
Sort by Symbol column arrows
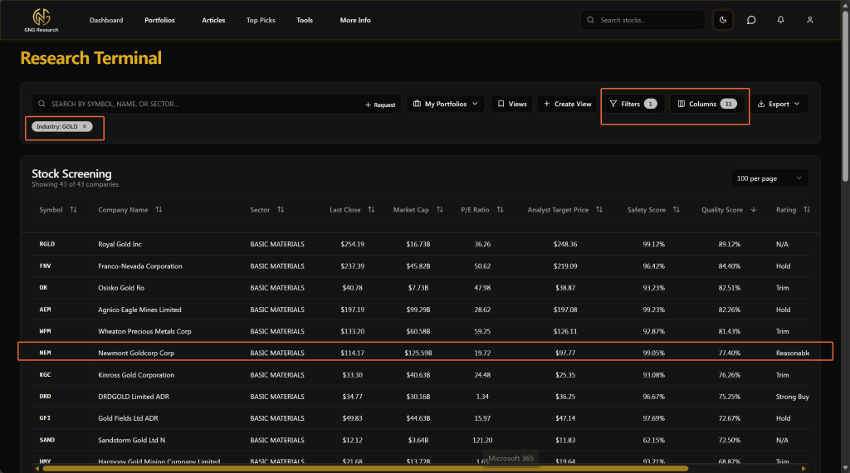(x=73, y=210)
